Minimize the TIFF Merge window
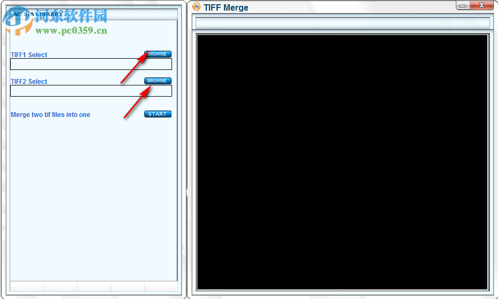The width and height of the screenshot is (498, 299). 463,5
